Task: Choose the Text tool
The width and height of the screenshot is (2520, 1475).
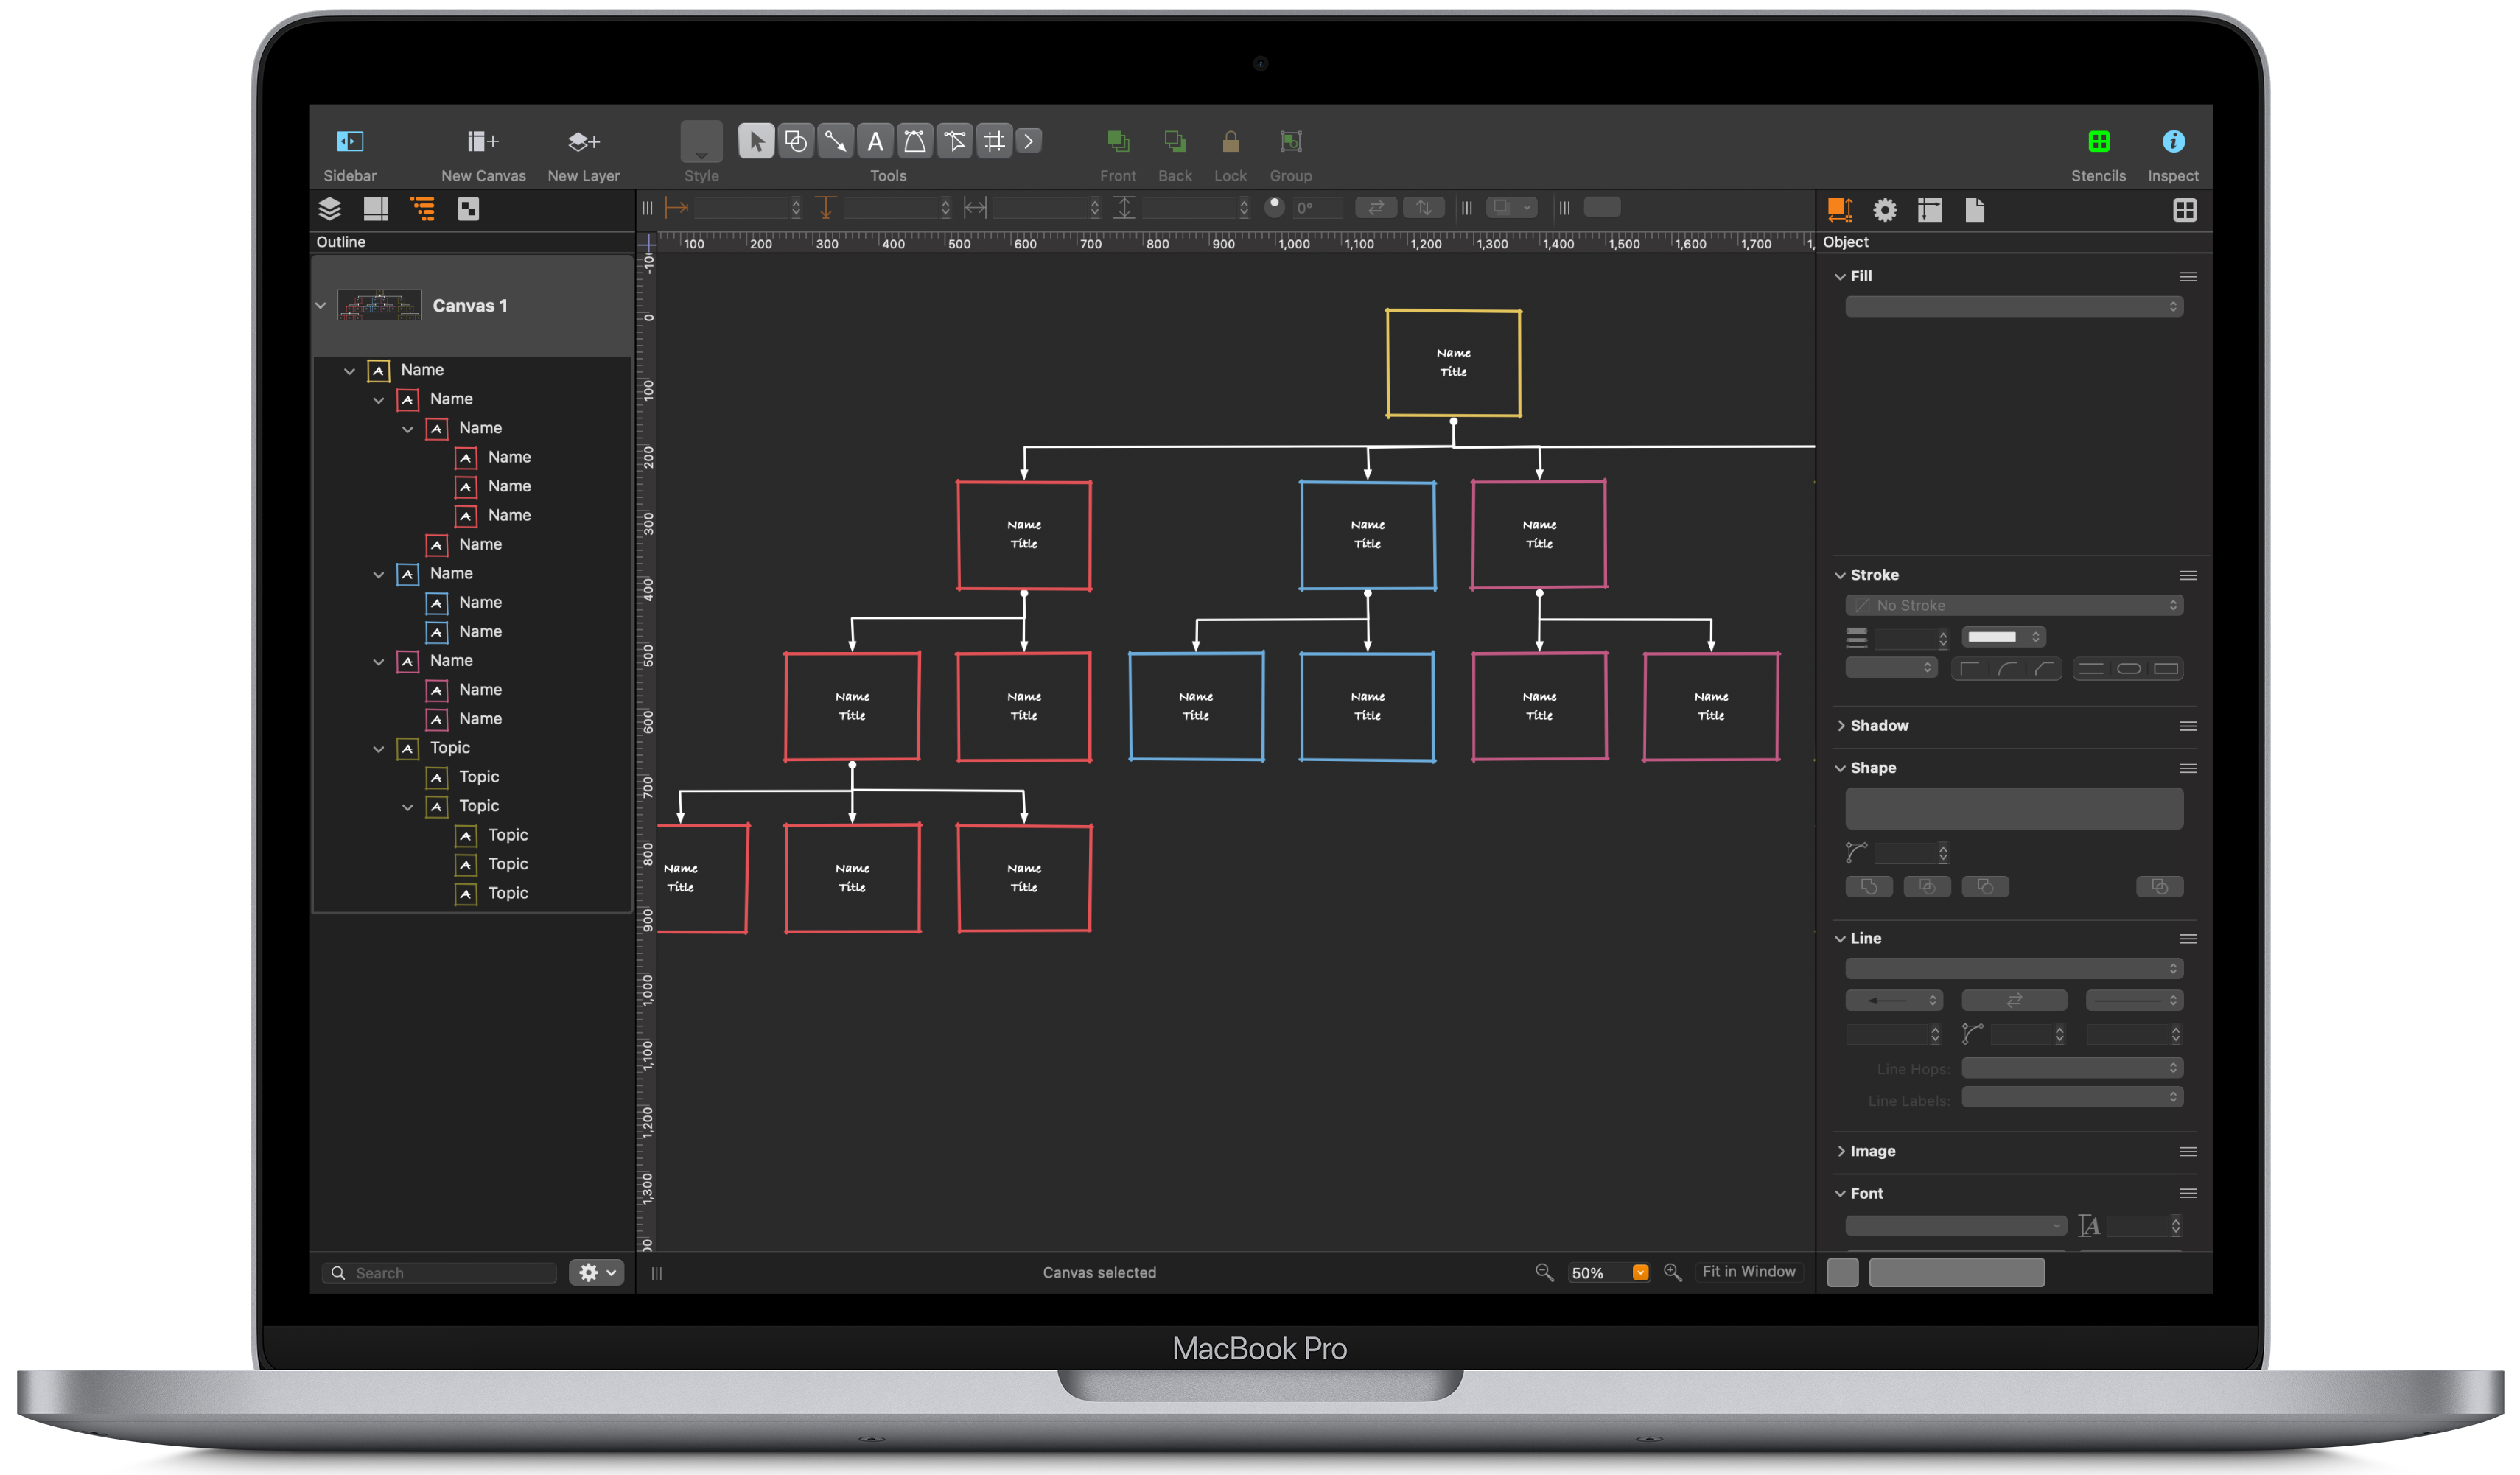Action: (875, 141)
